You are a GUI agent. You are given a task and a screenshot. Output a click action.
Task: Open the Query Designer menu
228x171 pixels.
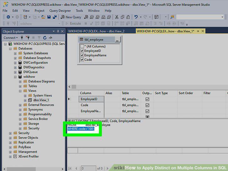click(x=60, y=11)
